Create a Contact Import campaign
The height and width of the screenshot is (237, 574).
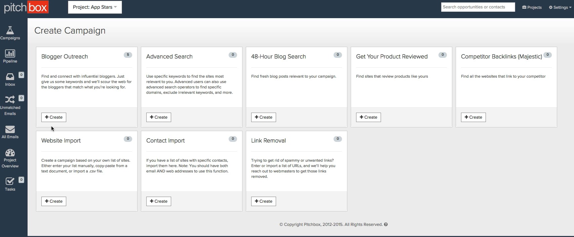(x=159, y=201)
